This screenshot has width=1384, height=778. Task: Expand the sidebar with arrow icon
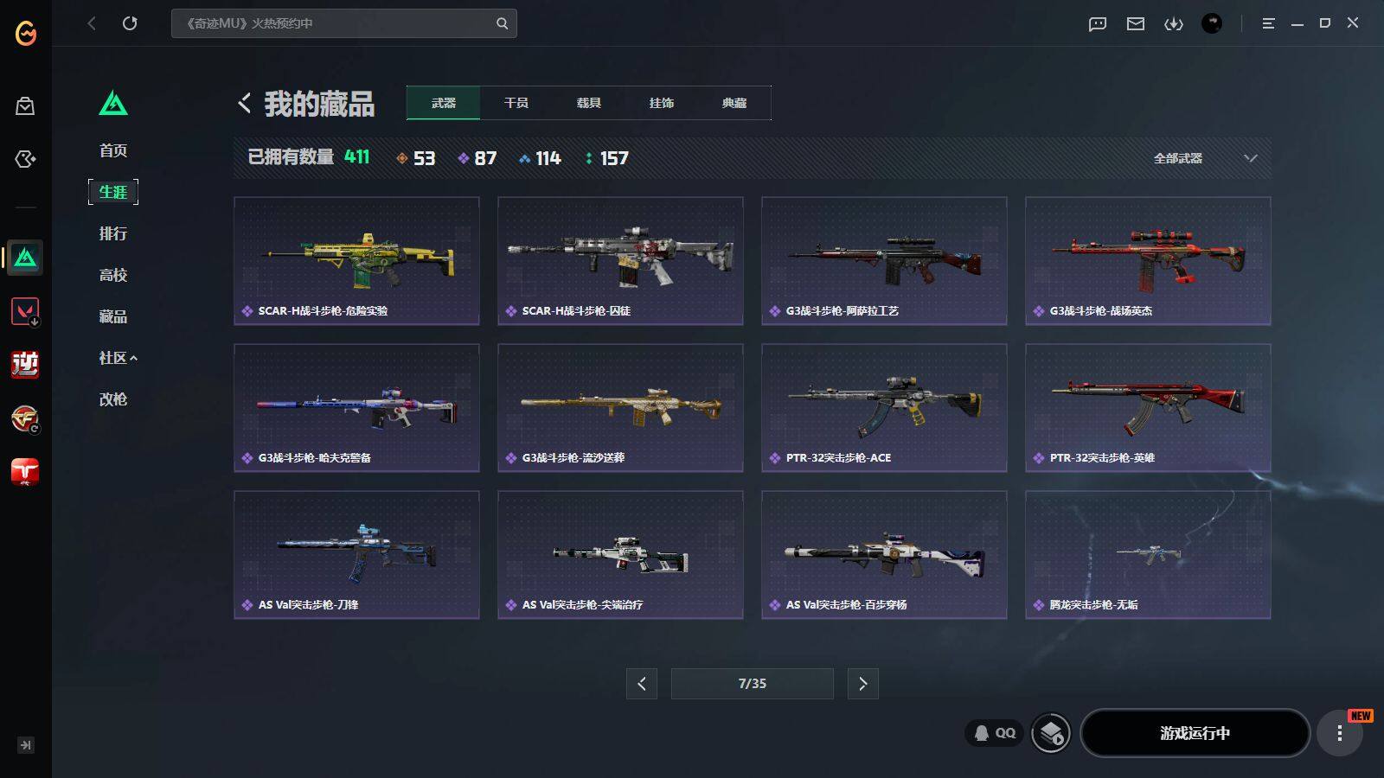pyautogui.click(x=25, y=745)
